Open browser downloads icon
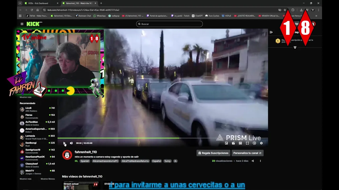 pos(301,10)
